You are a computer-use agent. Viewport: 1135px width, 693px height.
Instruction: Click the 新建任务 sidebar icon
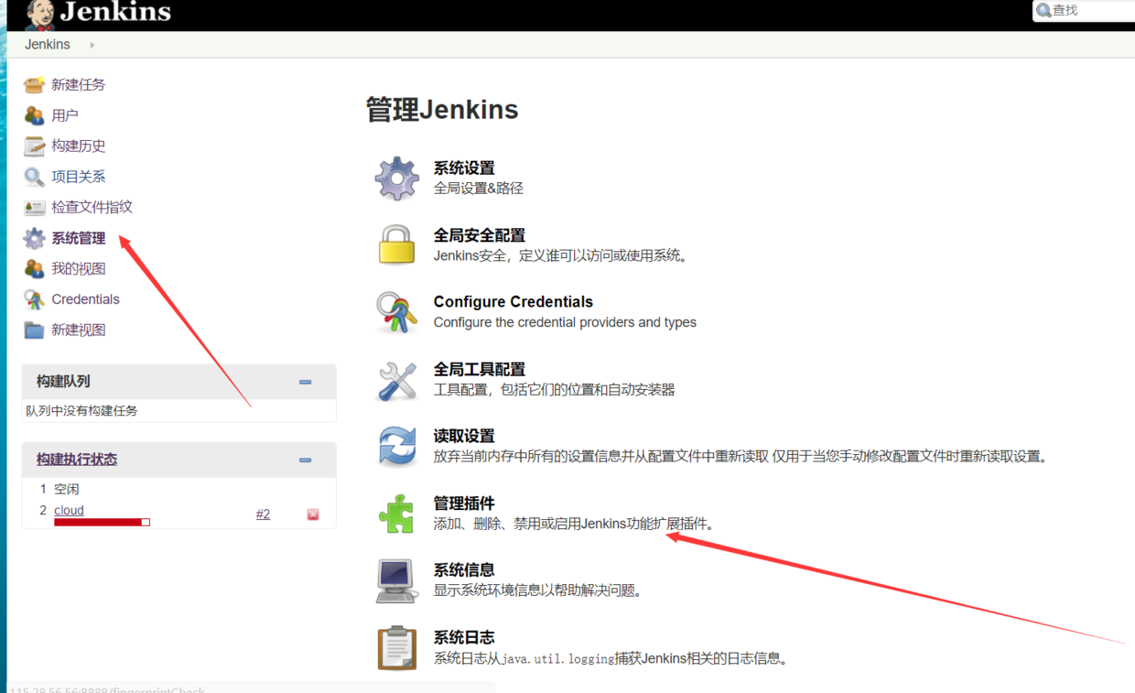[x=34, y=85]
